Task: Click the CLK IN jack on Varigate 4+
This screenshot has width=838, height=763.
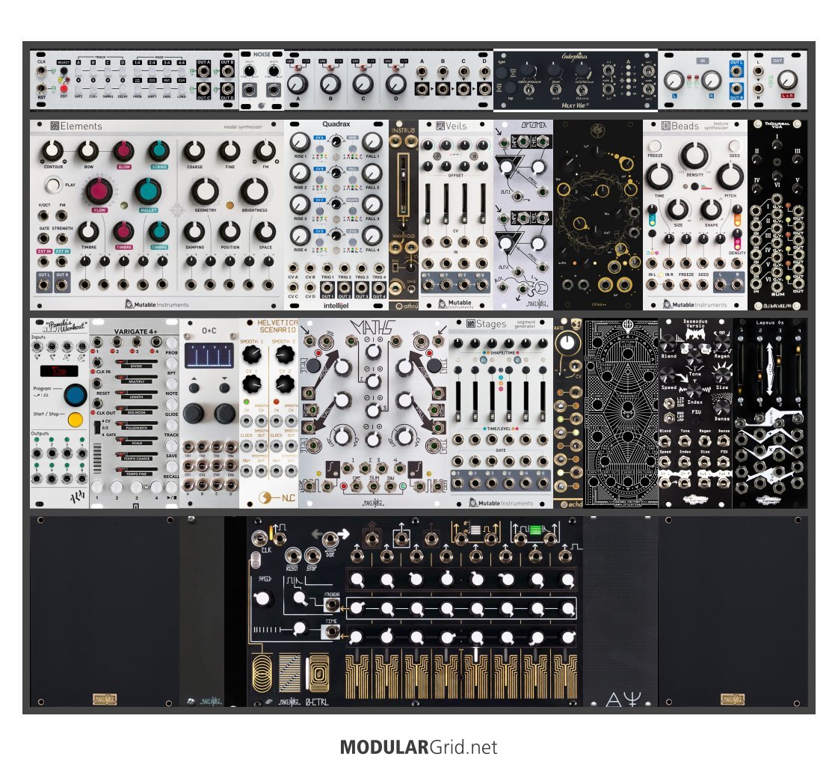Action: point(98,362)
